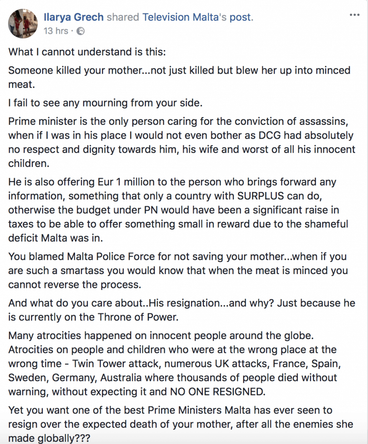Open the shared "post" link in header
The width and height of the screenshot is (368, 444).
tap(242, 18)
